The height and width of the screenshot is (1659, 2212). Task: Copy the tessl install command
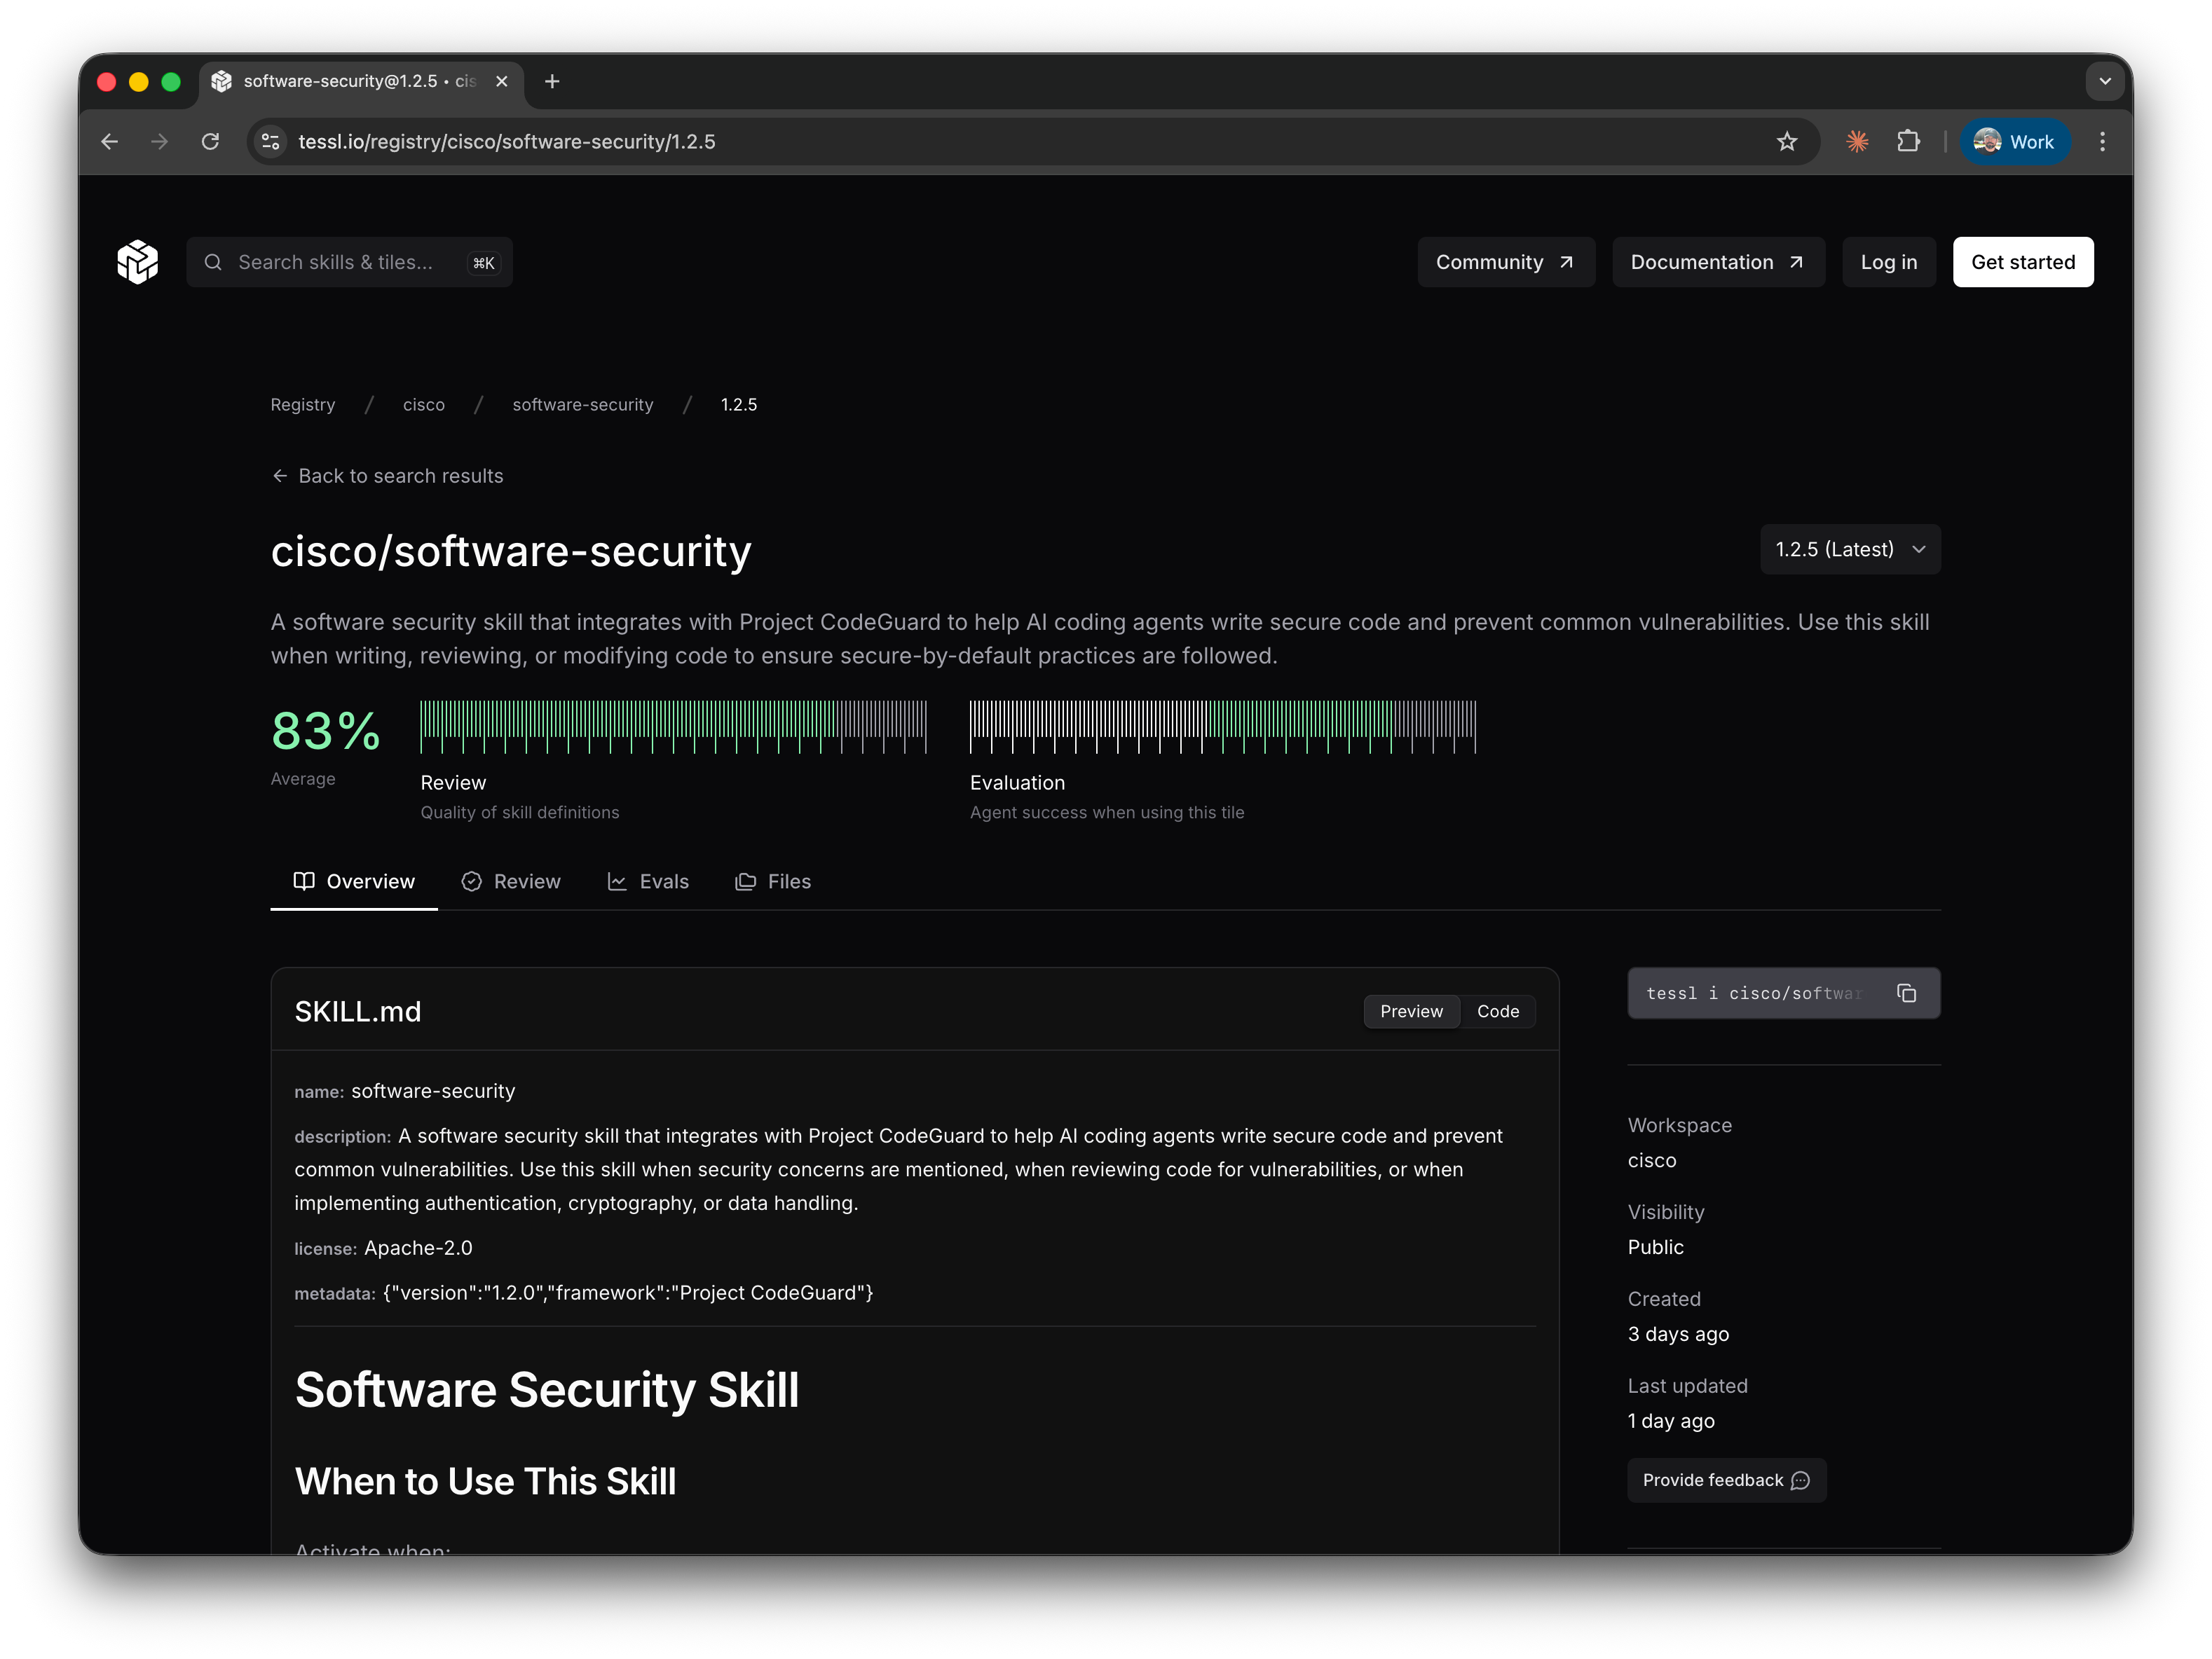tap(1906, 993)
